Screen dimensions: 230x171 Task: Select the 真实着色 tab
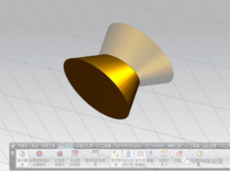(x=65, y=146)
